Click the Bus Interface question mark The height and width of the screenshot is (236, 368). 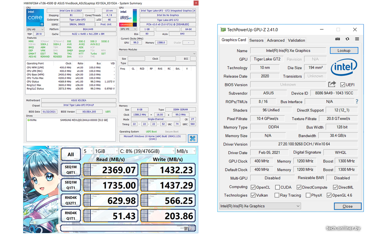357,101
